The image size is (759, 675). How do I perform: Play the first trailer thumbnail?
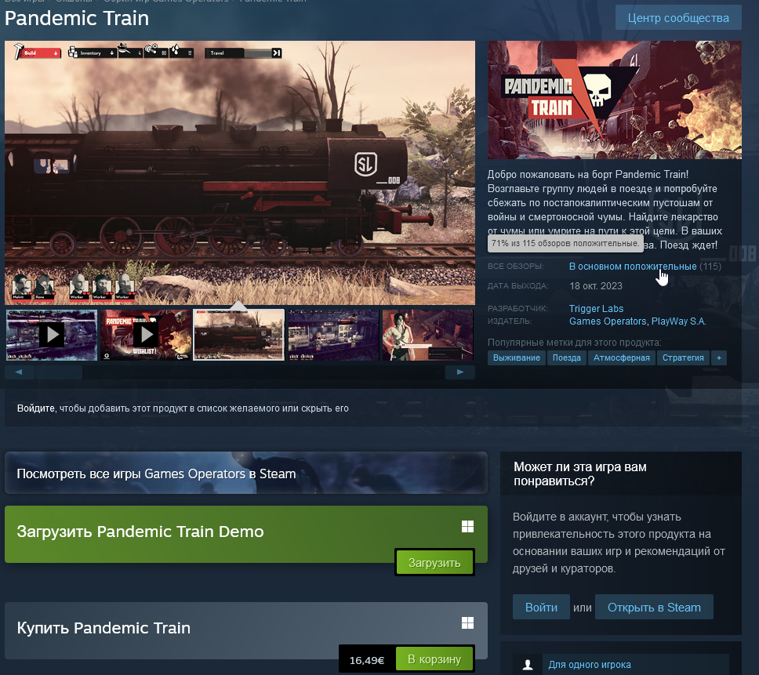[52, 335]
